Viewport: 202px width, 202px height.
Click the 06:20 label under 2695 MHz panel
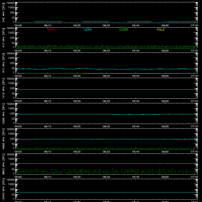(77, 127)
